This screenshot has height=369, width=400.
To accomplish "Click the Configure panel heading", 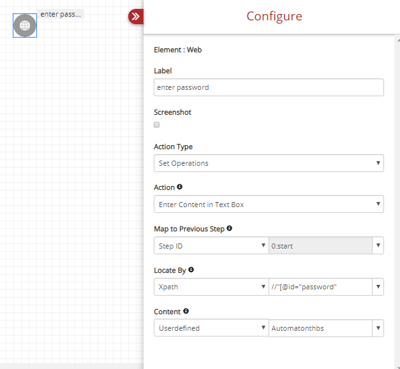I will (274, 17).
